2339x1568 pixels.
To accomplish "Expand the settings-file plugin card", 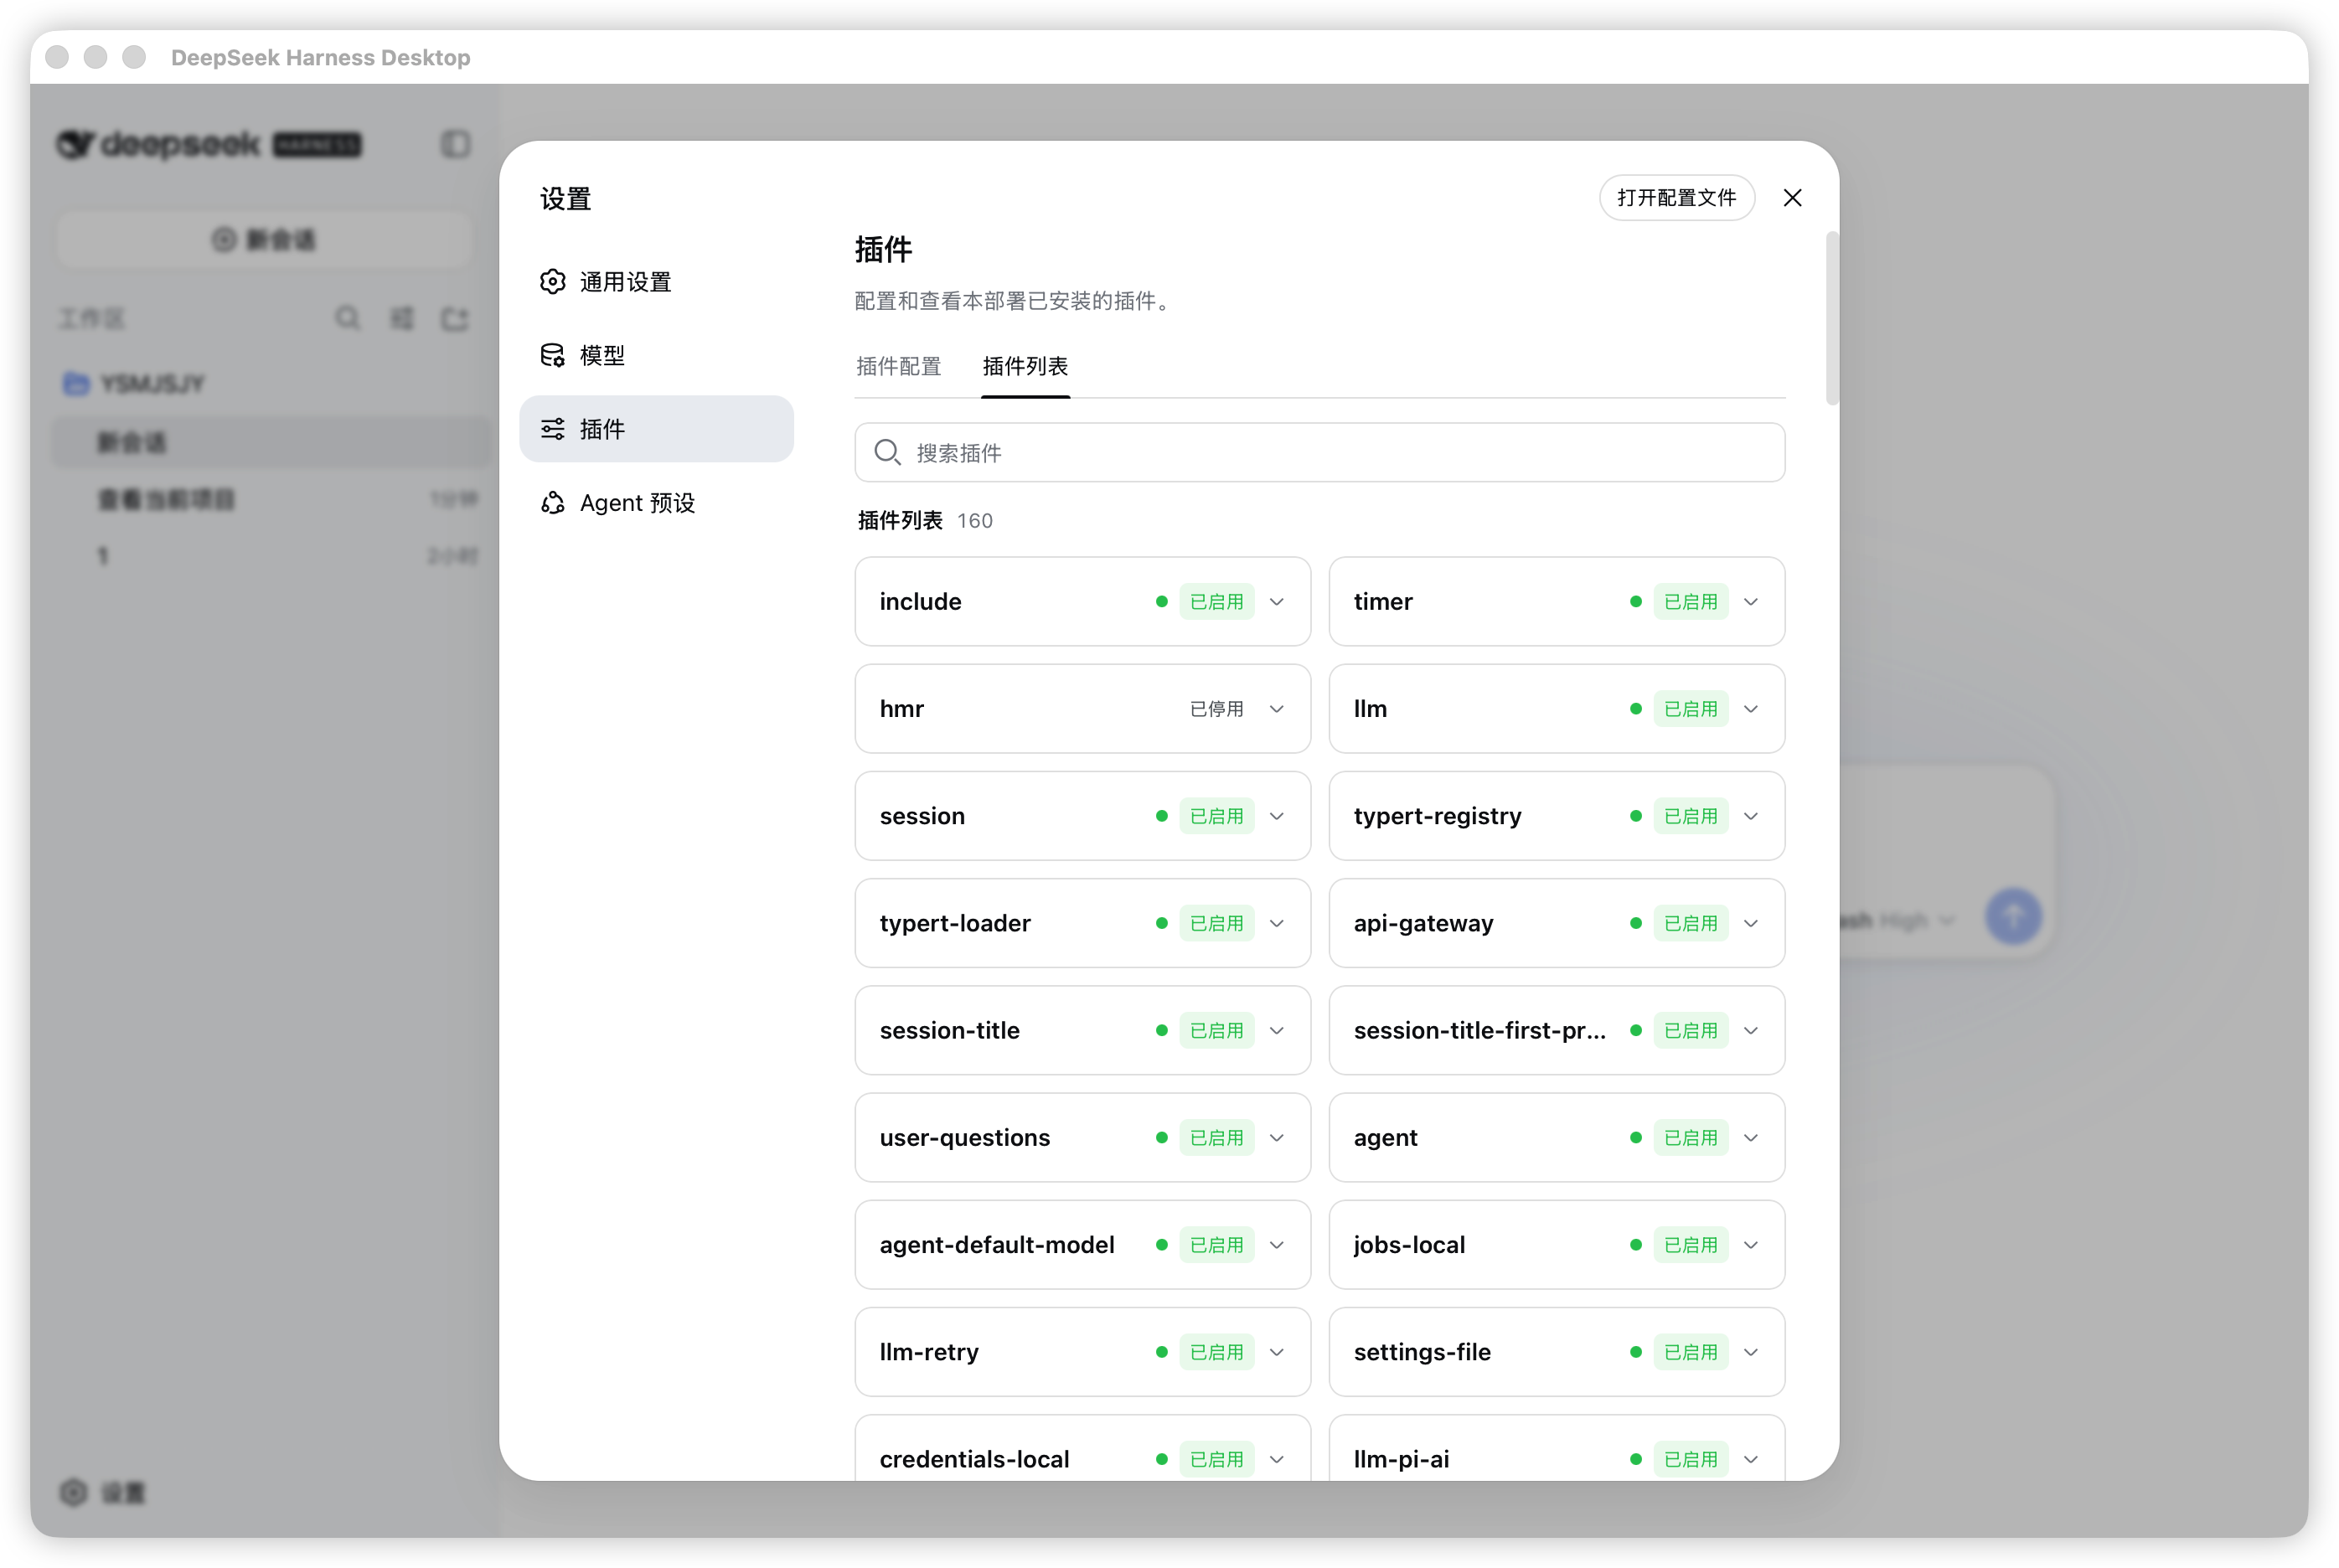I will click(1751, 1352).
